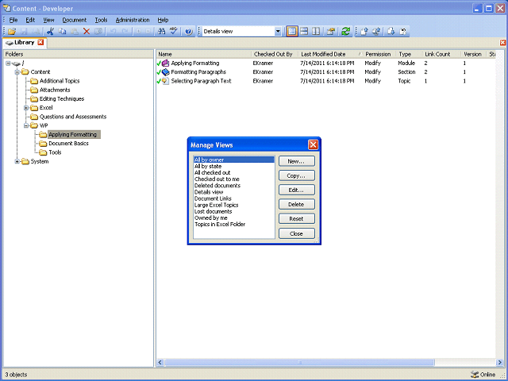Click the Open folder toolbar icon
Image resolution: width=508 pixels, height=381 pixels.
click(12, 32)
